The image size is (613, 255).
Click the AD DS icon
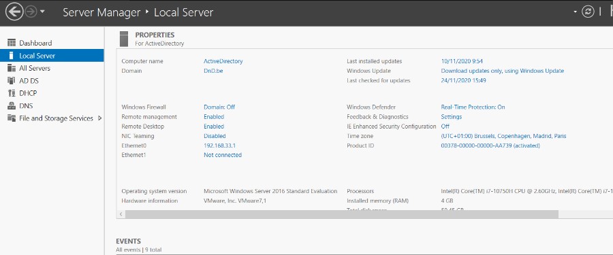tap(12, 81)
